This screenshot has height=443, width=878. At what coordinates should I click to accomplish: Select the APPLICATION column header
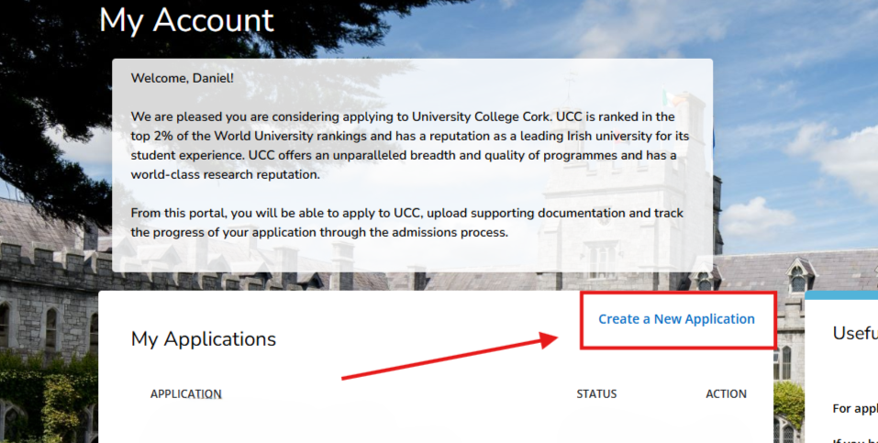click(x=186, y=394)
